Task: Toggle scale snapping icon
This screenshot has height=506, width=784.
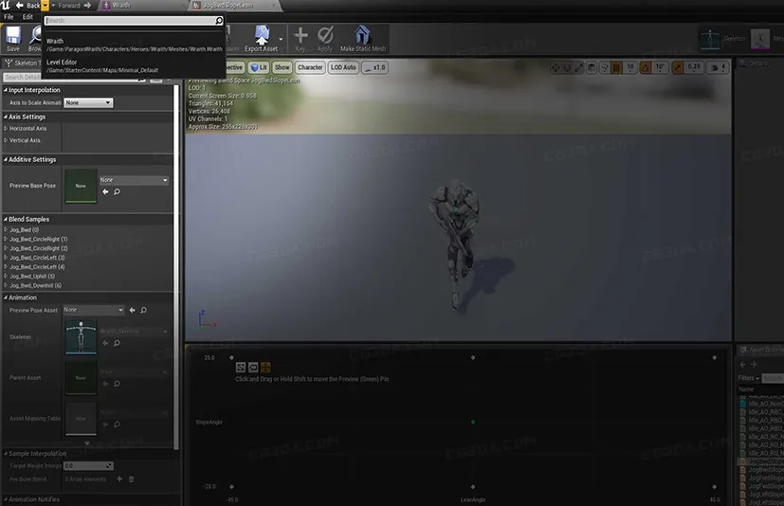Action: [678, 67]
